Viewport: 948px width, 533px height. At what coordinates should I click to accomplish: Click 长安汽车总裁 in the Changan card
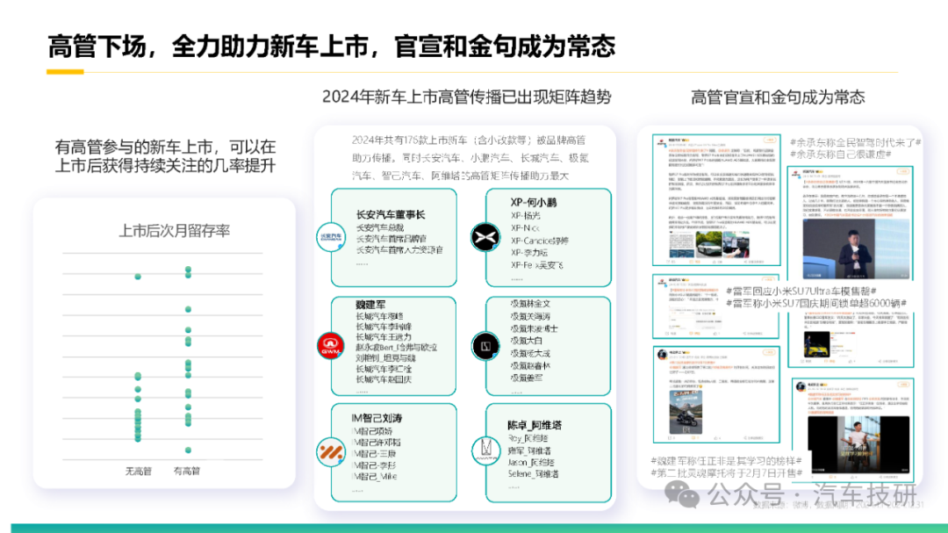[380, 228]
